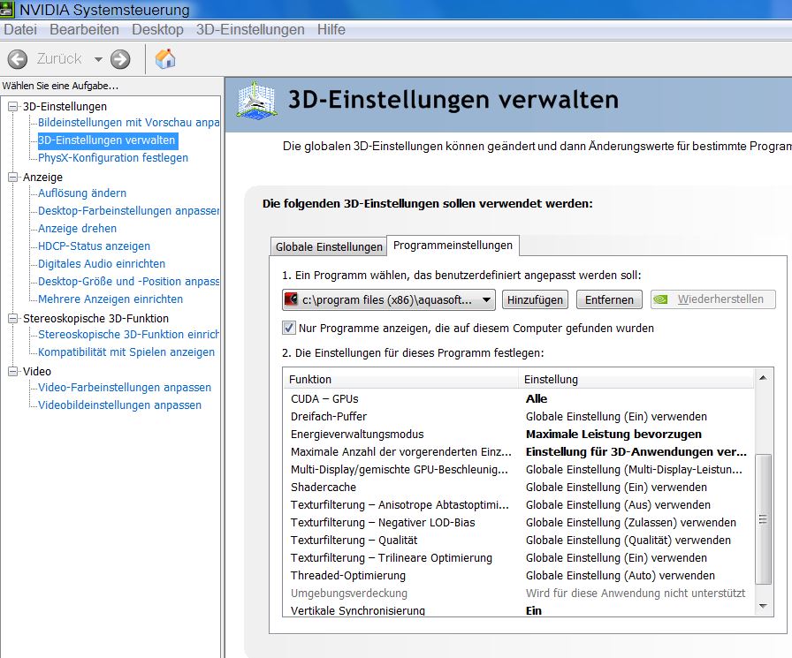Switch to Globale Einstellungen tab
Viewport: 792px width, 658px height.
pyautogui.click(x=329, y=246)
